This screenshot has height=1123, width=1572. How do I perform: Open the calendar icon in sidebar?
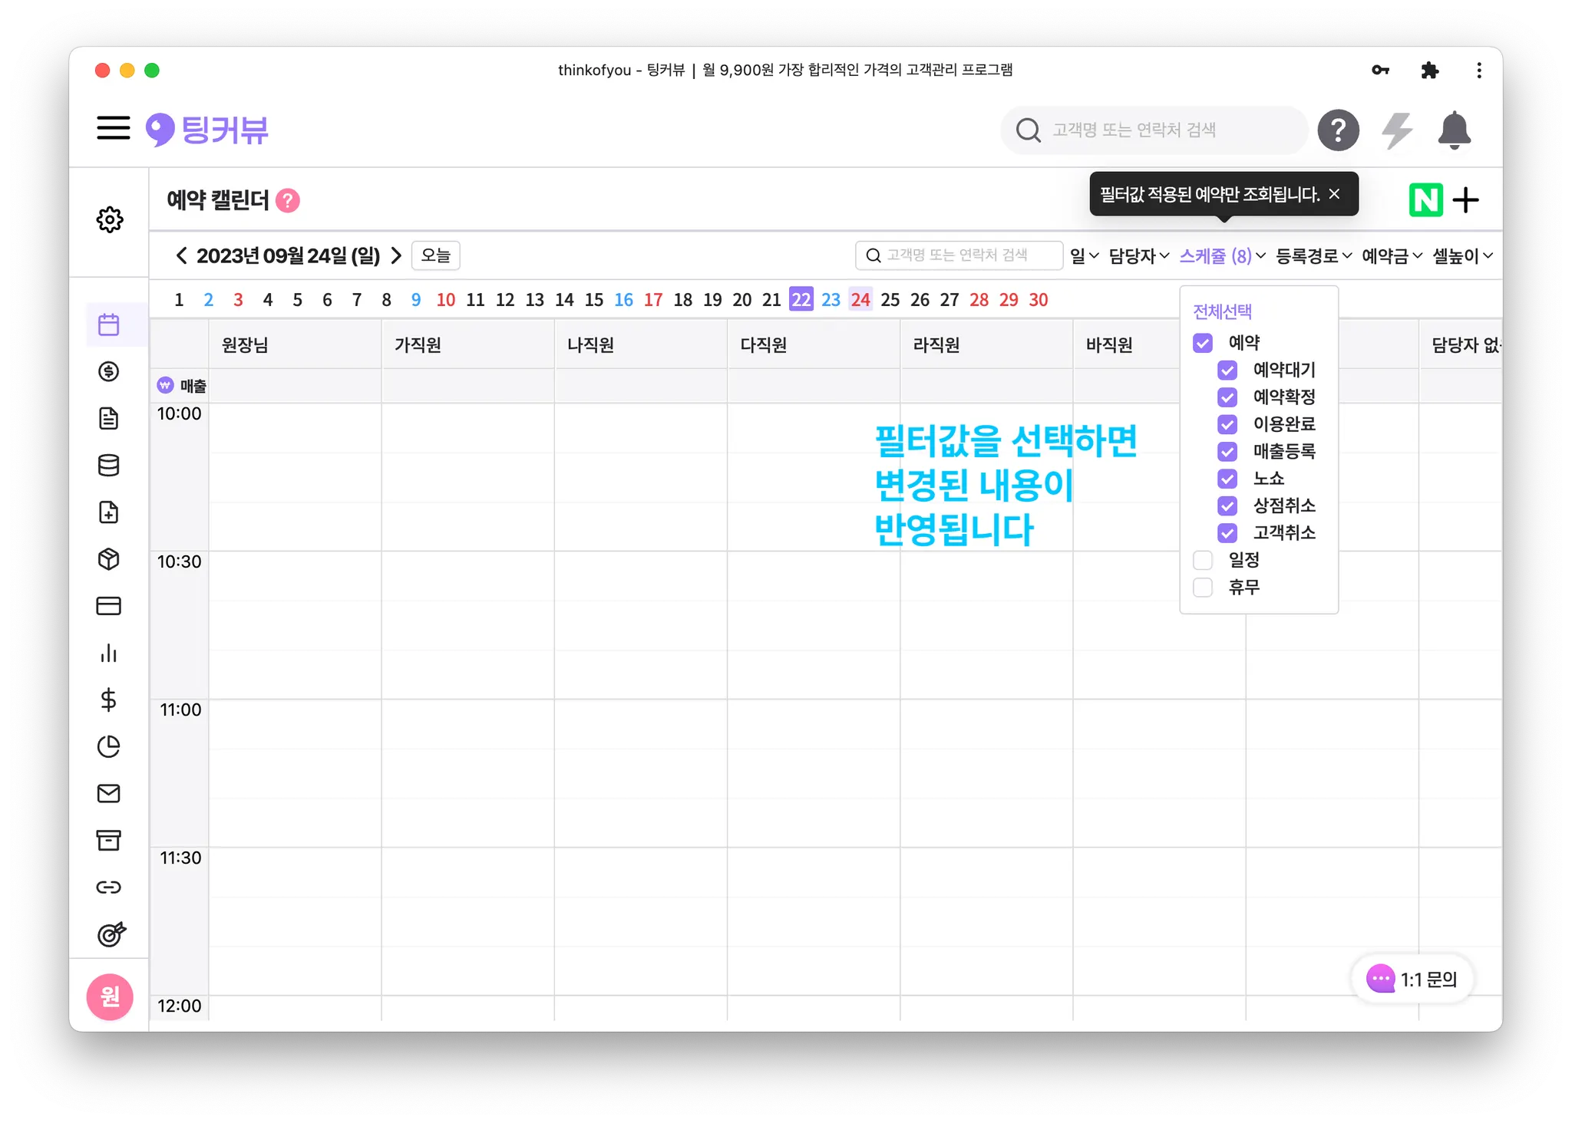pos(109,324)
